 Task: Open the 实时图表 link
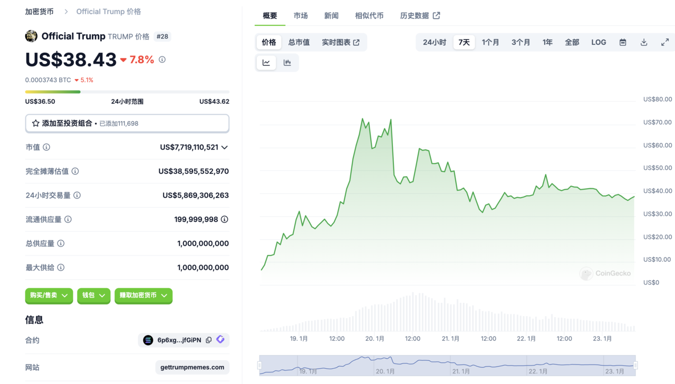pos(341,42)
